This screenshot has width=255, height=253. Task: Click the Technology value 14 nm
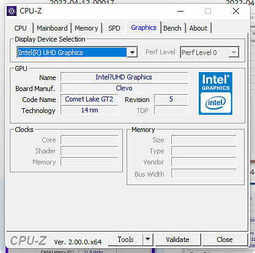89,110
